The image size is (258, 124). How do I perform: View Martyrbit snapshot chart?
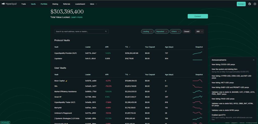(198, 108)
